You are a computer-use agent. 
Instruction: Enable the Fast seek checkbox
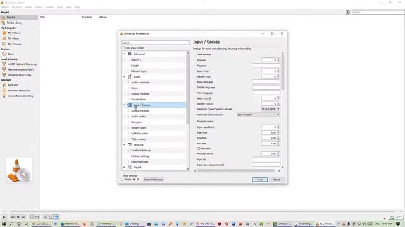click(198, 149)
